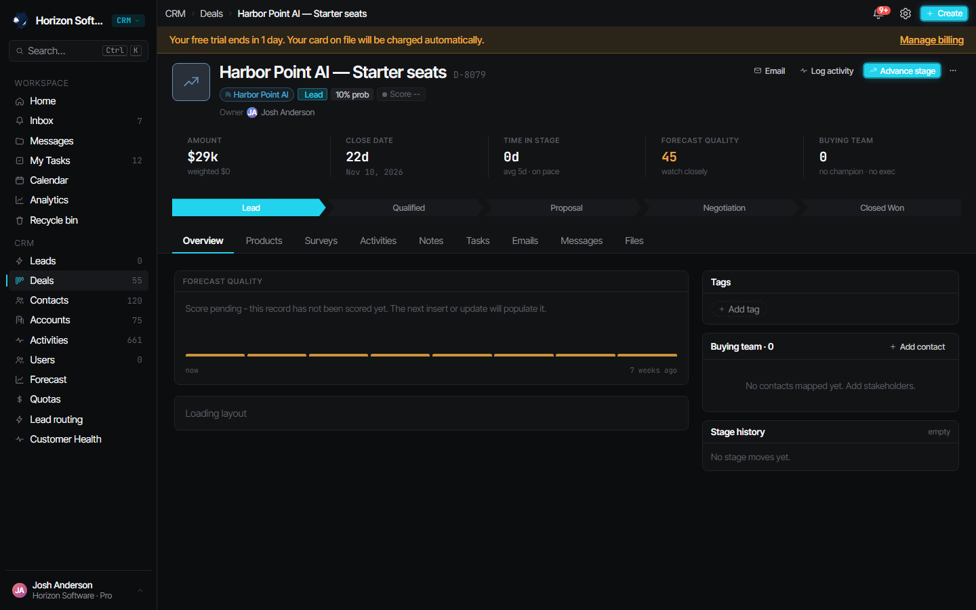The image size is (976, 610).
Task: Switch to the Emails tab
Action: coord(525,241)
